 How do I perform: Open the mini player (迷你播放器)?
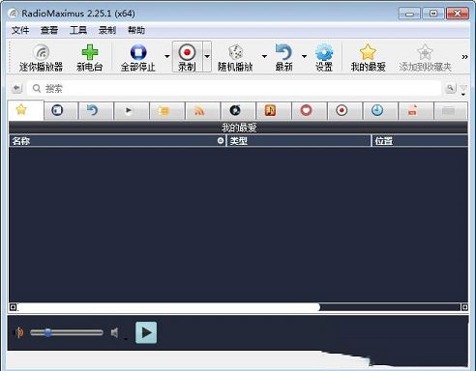41,57
